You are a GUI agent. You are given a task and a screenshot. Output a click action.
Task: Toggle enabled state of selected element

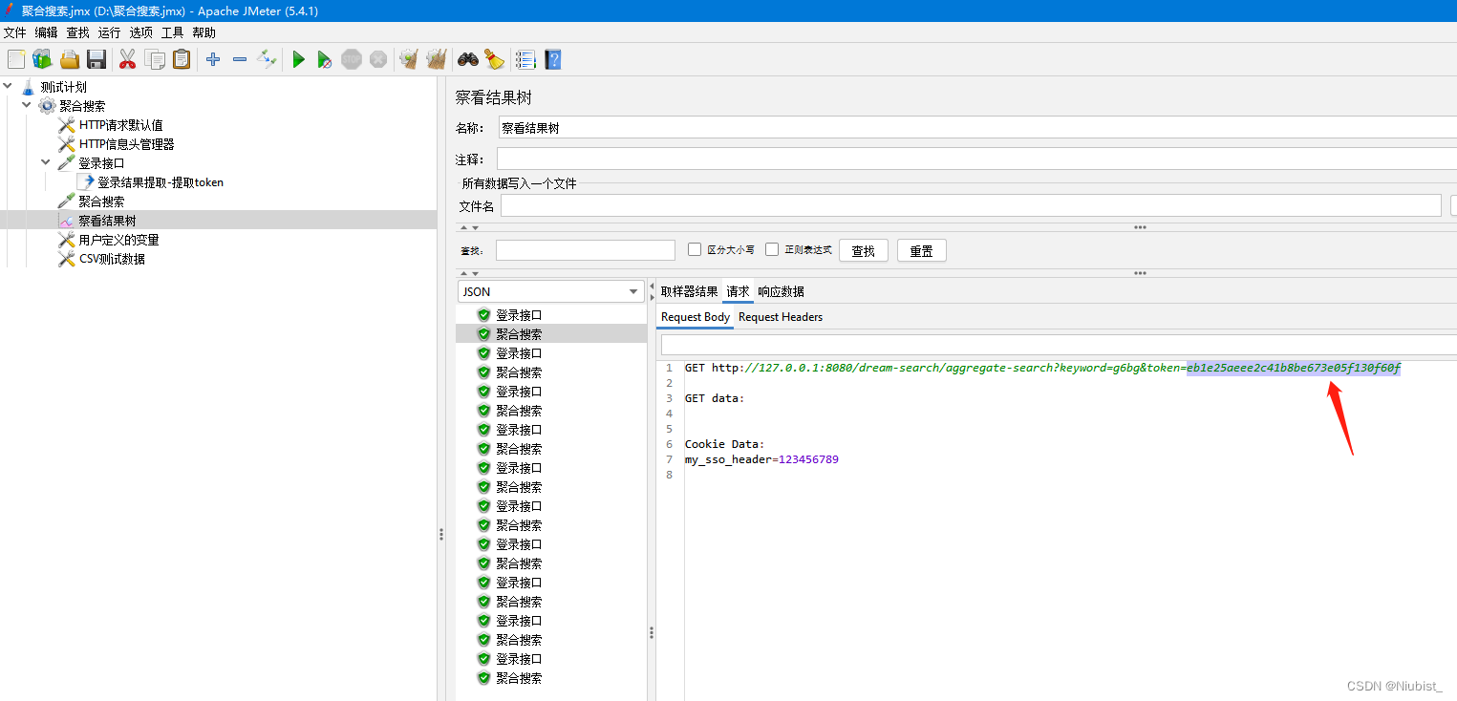pos(267,59)
